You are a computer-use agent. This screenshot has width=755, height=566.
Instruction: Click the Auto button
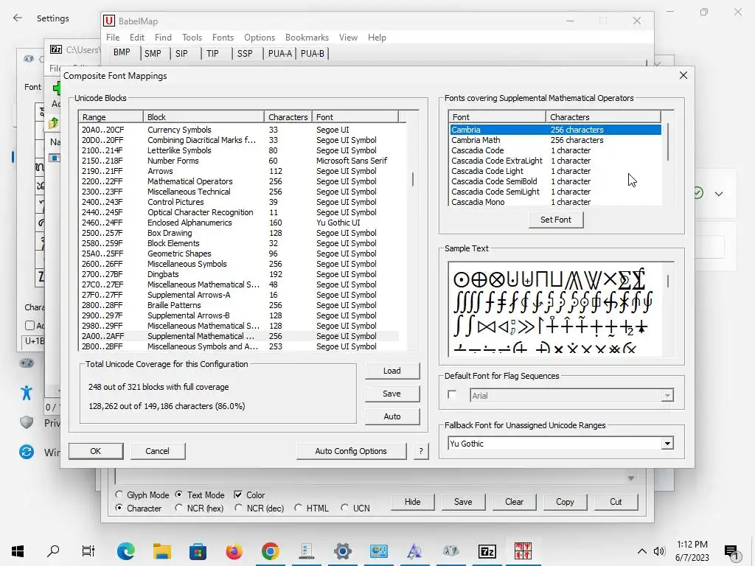click(x=392, y=416)
